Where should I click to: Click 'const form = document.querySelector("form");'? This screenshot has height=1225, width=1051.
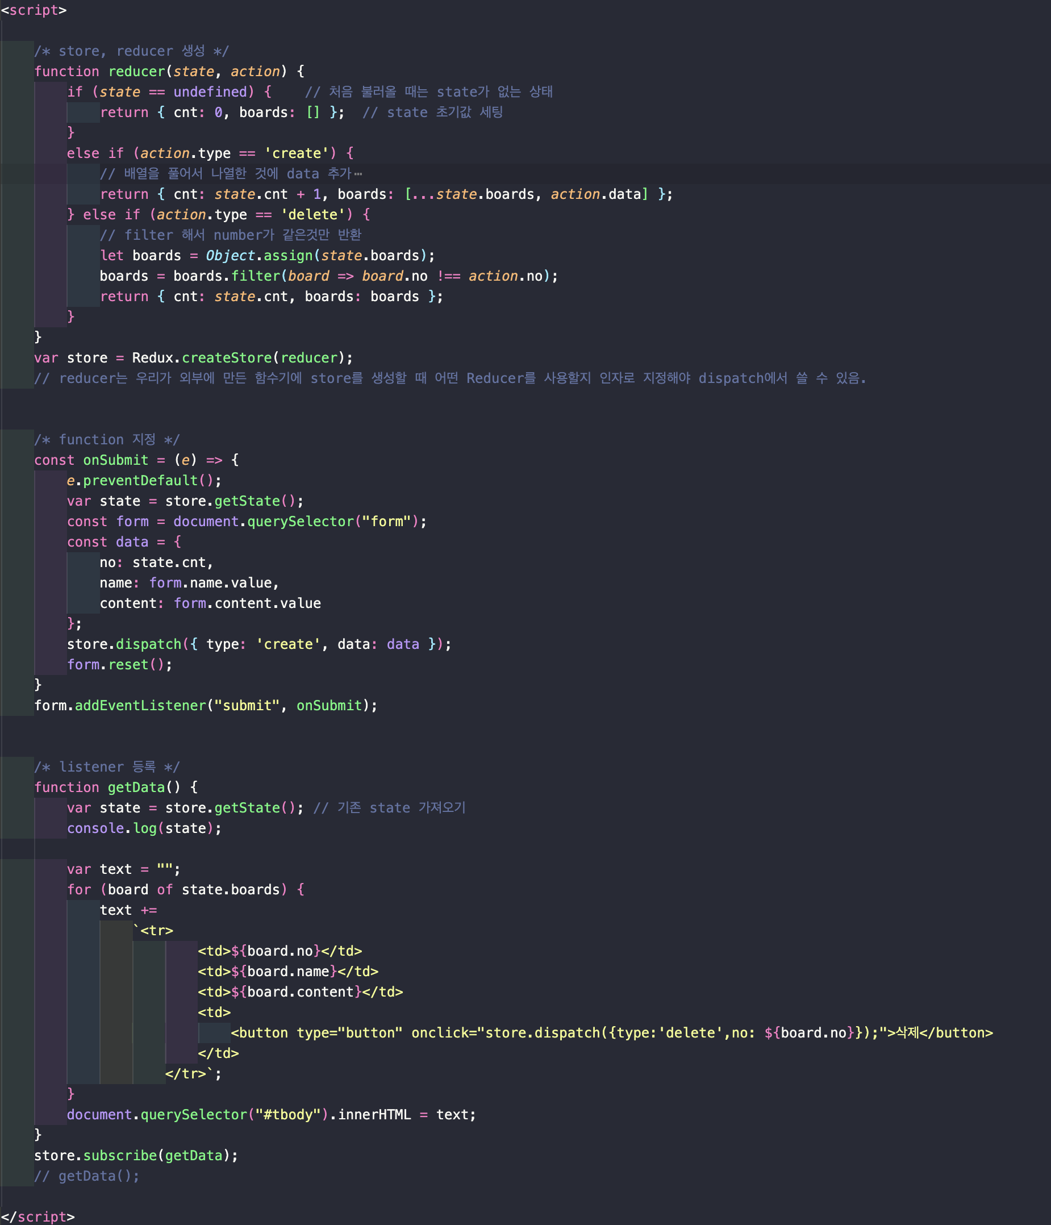(247, 522)
